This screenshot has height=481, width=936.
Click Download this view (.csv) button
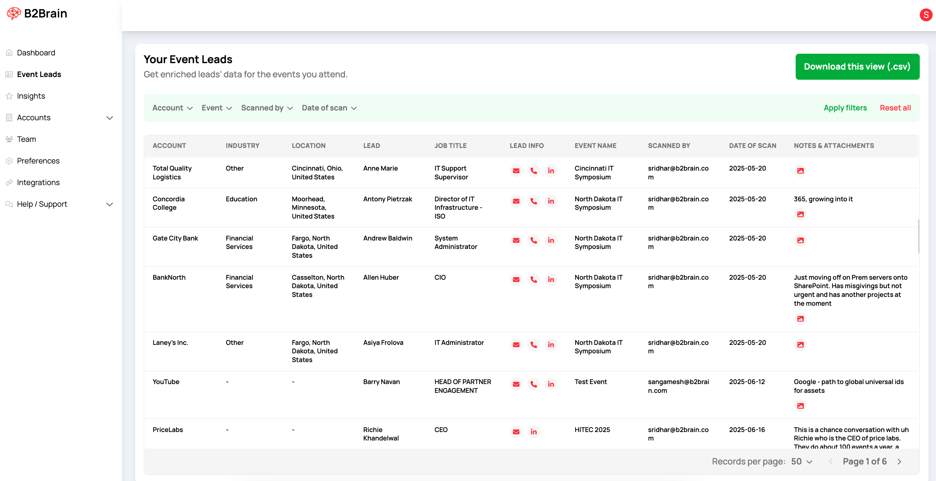pos(857,67)
